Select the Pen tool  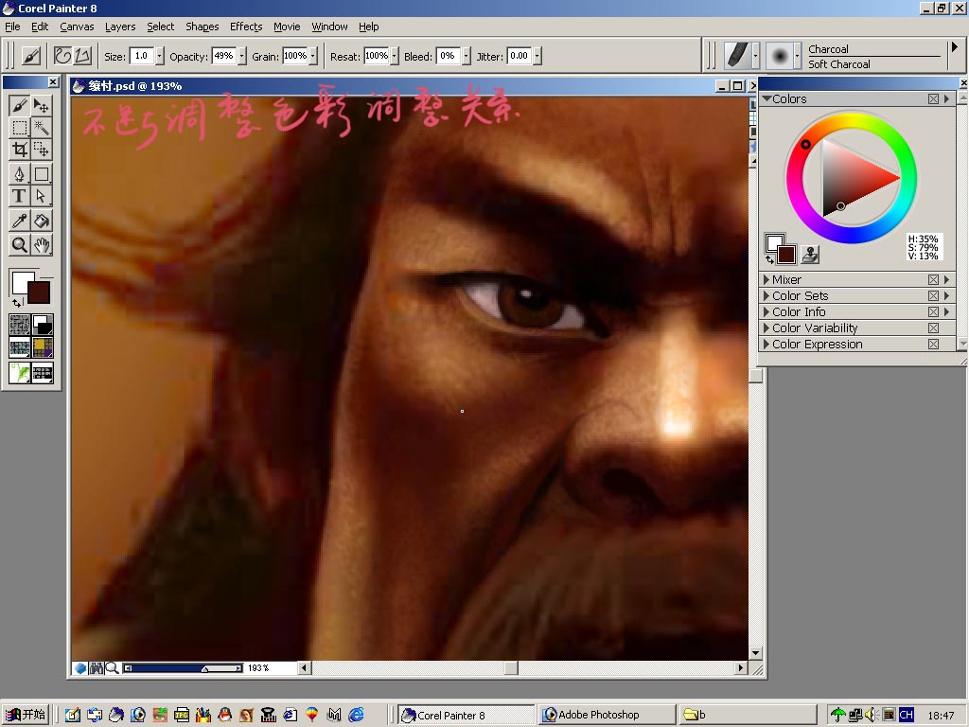[x=19, y=174]
